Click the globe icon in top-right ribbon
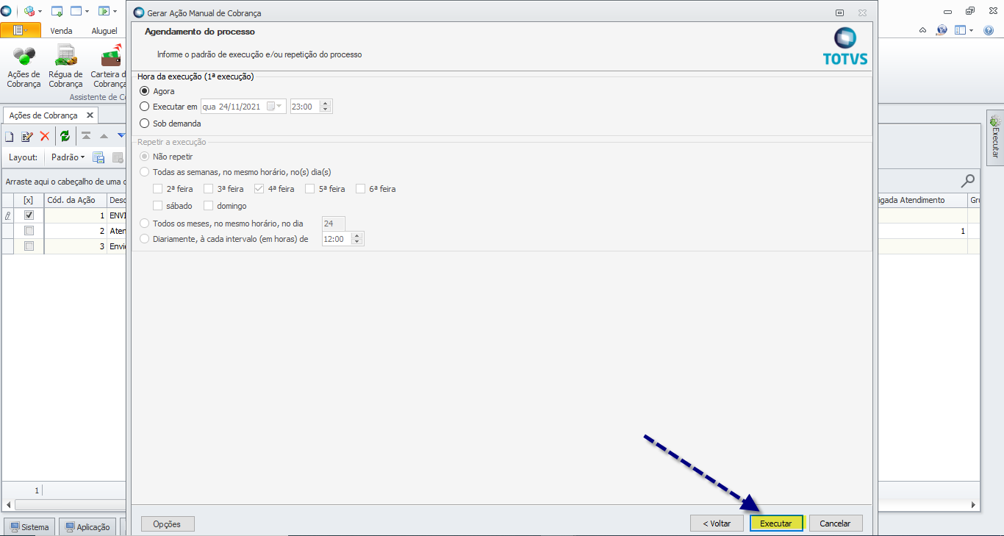Viewport: 1004px width, 536px height. (942, 30)
